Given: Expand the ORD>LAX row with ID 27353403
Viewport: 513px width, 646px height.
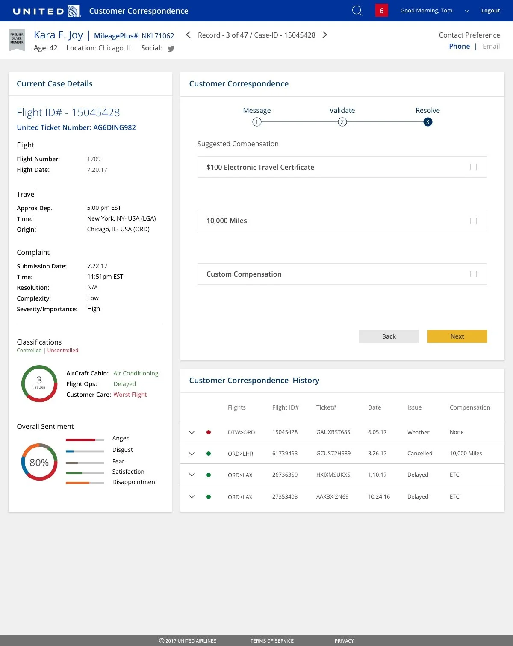Looking at the screenshot, I should [x=192, y=497].
